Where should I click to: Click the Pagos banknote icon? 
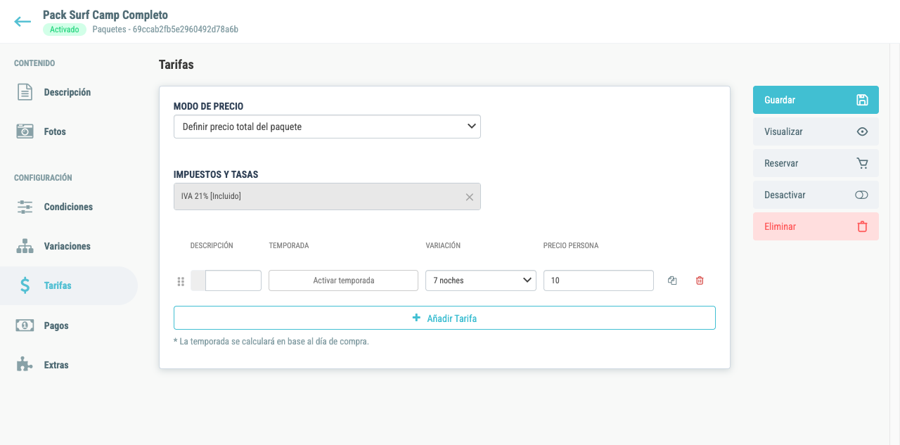coord(25,325)
